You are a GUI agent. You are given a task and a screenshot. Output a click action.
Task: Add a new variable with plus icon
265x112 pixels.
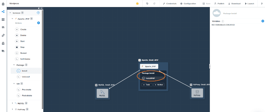[x=263, y=21]
